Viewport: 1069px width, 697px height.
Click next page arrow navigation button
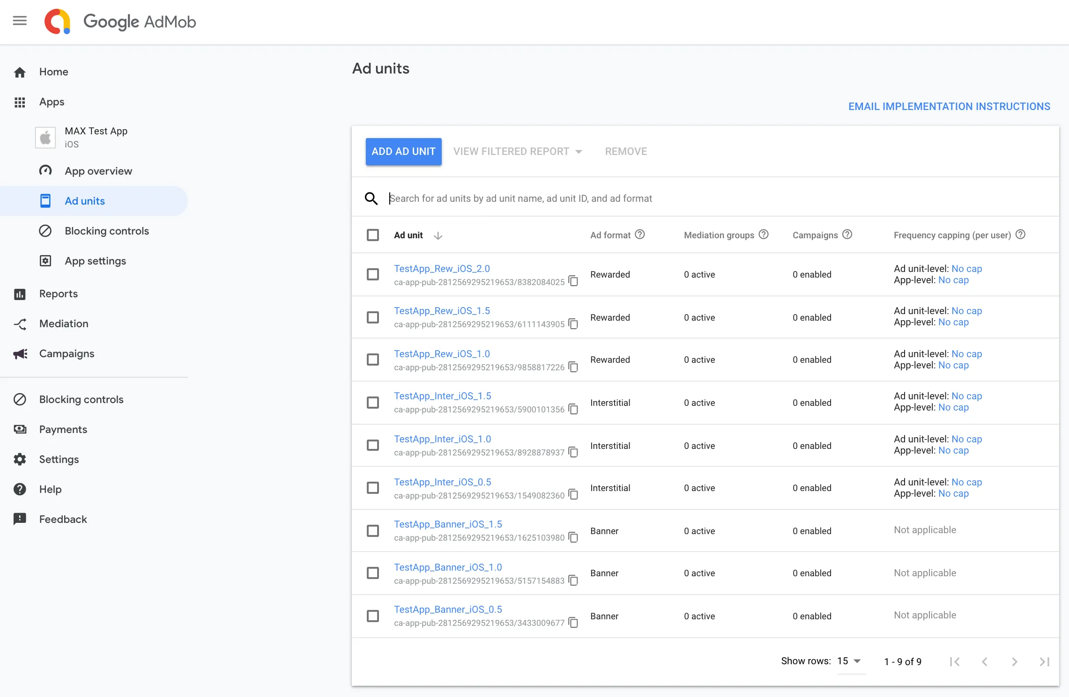click(1015, 661)
